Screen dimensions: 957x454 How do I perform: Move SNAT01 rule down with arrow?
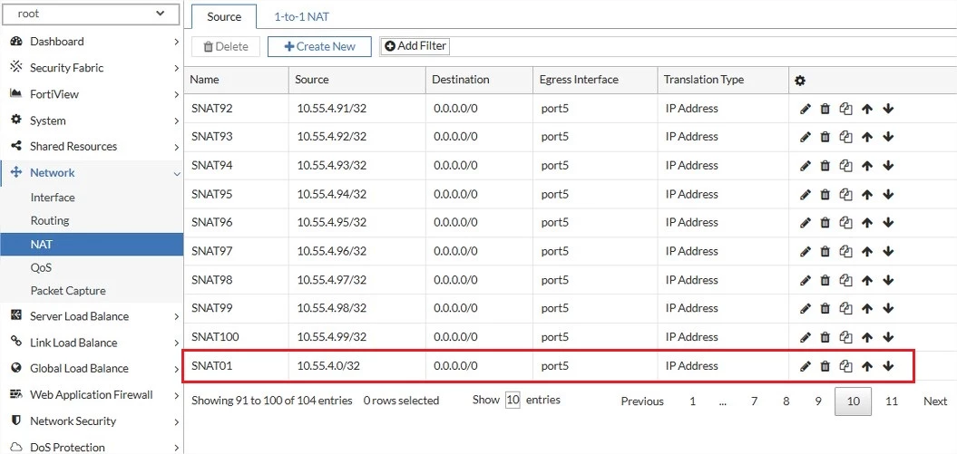coord(888,366)
